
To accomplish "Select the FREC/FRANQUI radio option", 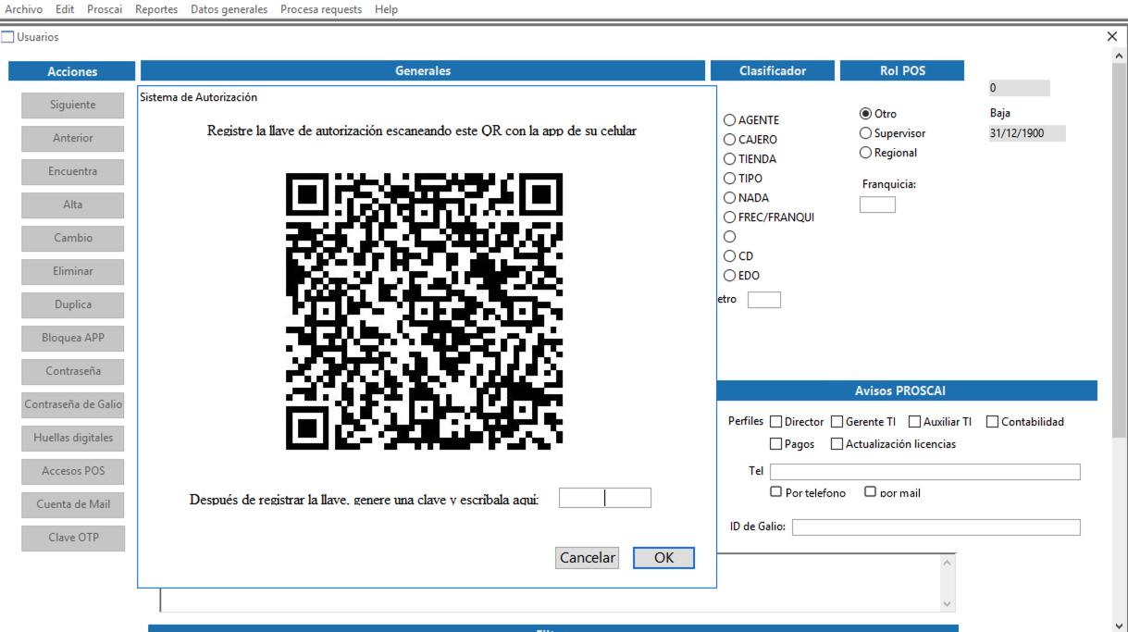I will tap(729, 217).
